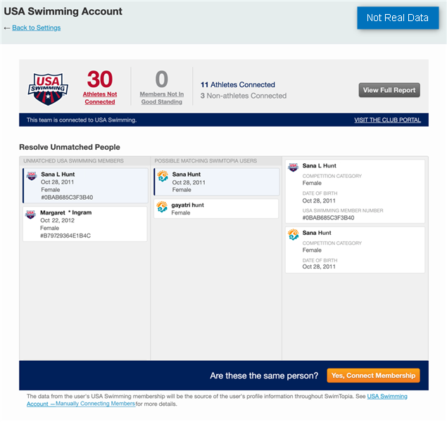Viewport: 447px width, 422px height.
Task: Click the large USA Swimming logo
Action: click(48, 88)
